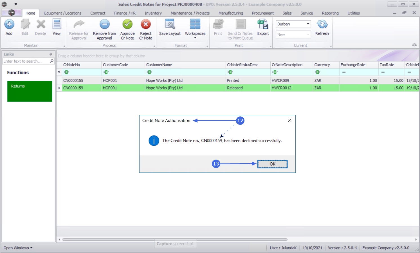Expand the Open Windows menu
This screenshot has width=420, height=253.
click(x=18, y=248)
